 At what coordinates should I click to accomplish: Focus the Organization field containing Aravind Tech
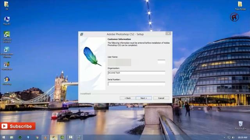[x=136, y=73]
